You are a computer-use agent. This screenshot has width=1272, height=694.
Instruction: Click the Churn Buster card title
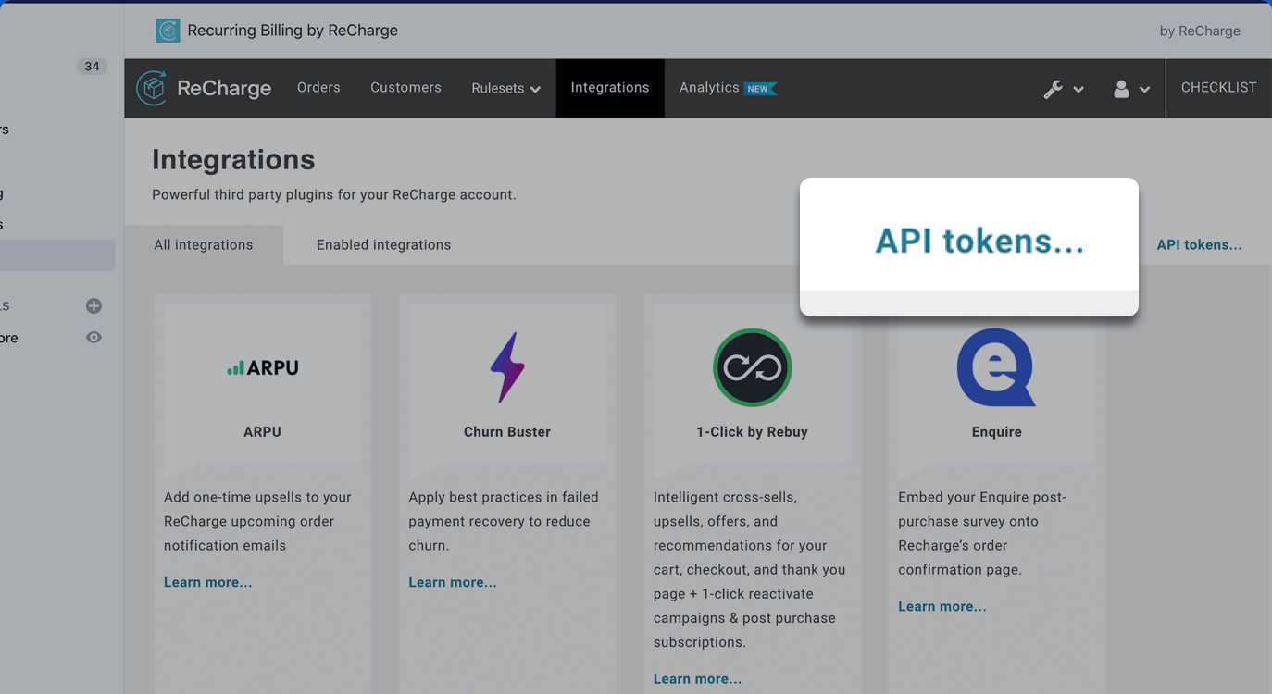coord(507,431)
